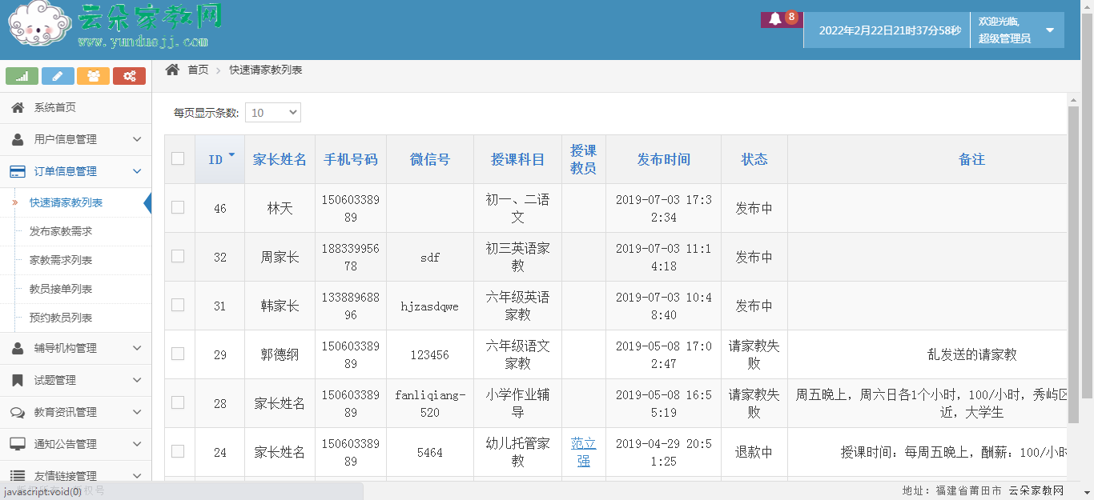Screen dimensions: 1094x500
Task: Click the orange users shortcut icon
Action: (x=94, y=76)
